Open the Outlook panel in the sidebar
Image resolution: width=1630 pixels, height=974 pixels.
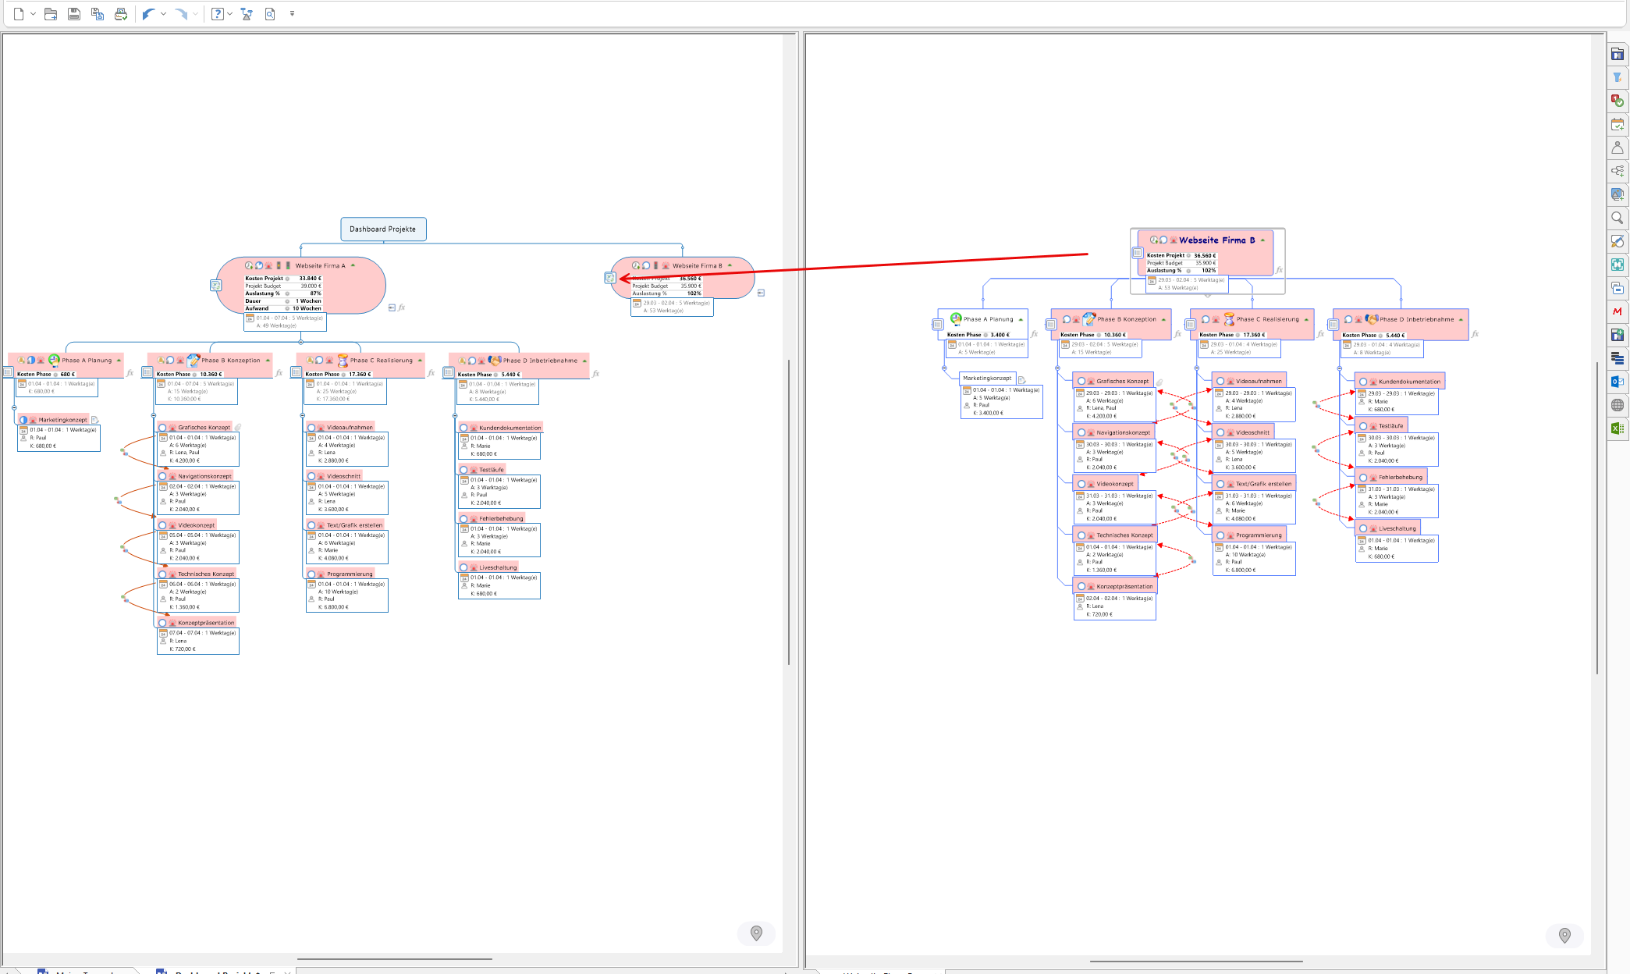pyautogui.click(x=1618, y=382)
